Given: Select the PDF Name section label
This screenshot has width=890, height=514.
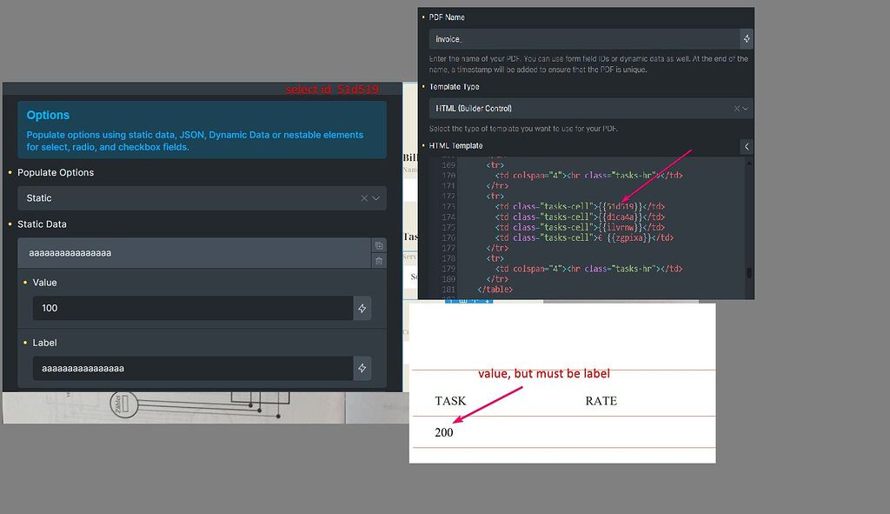Looking at the screenshot, I should tap(445, 17).
